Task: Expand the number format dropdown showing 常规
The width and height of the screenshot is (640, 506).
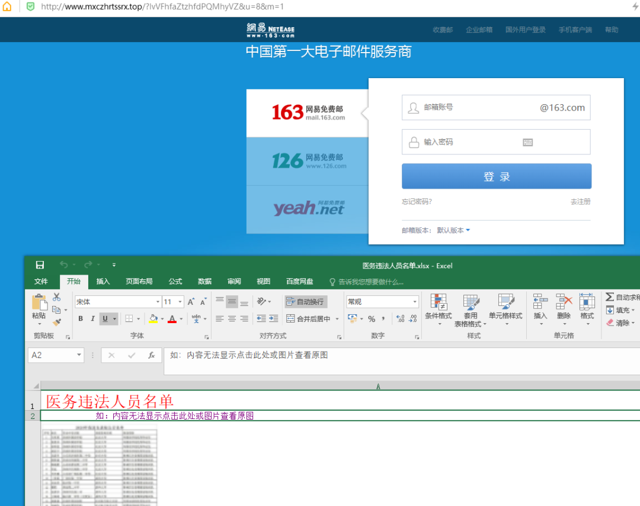Action: [x=415, y=302]
